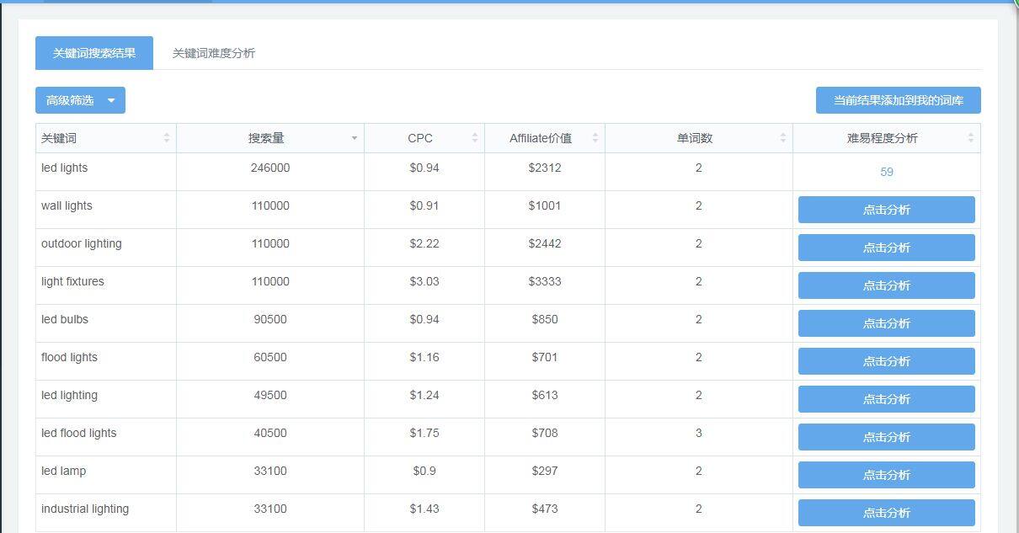Click the 单词数 column sort icon
The width and height of the screenshot is (1019, 533).
[x=783, y=138]
